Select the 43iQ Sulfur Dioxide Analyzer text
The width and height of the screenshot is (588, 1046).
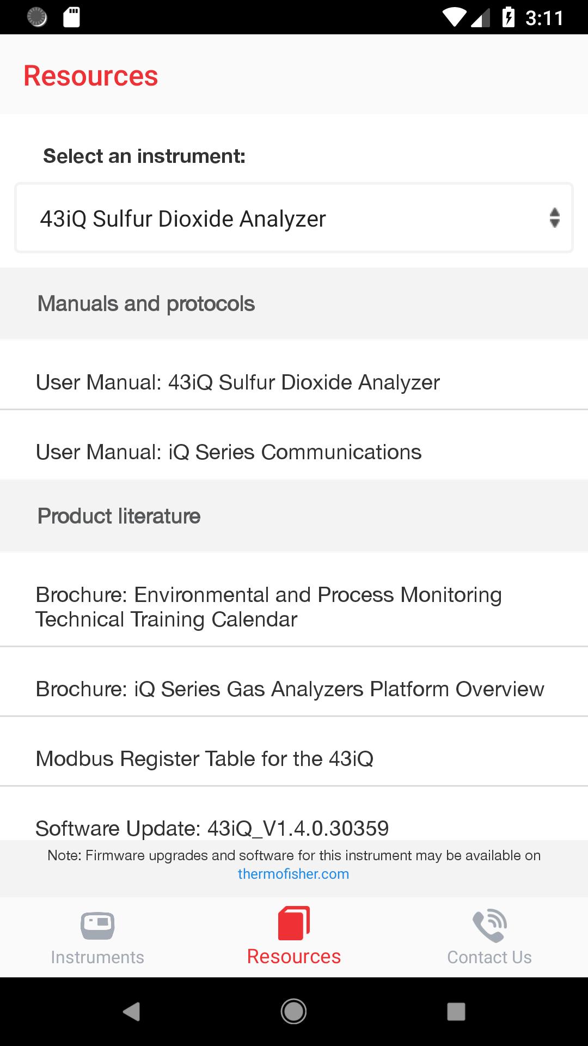(183, 219)
